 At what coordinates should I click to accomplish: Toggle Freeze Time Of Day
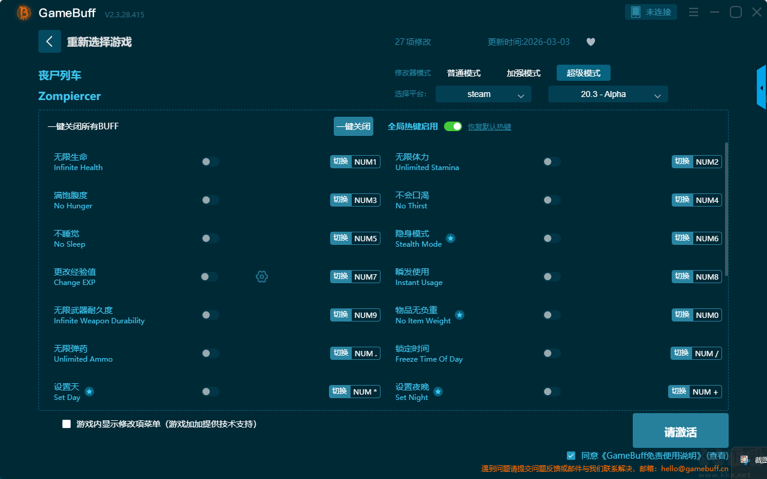[552, 353]
